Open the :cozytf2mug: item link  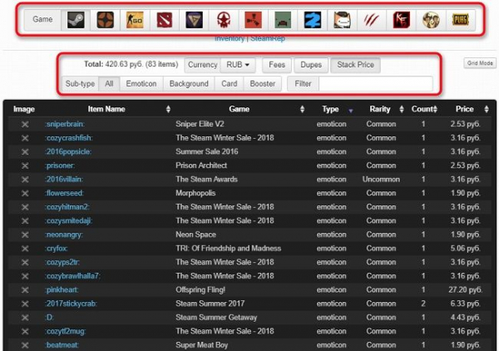click(x=65, y=332)
